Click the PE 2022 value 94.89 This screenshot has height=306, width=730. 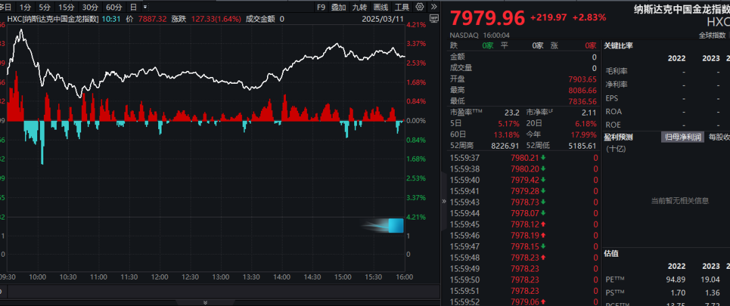[x=677, y=280]
